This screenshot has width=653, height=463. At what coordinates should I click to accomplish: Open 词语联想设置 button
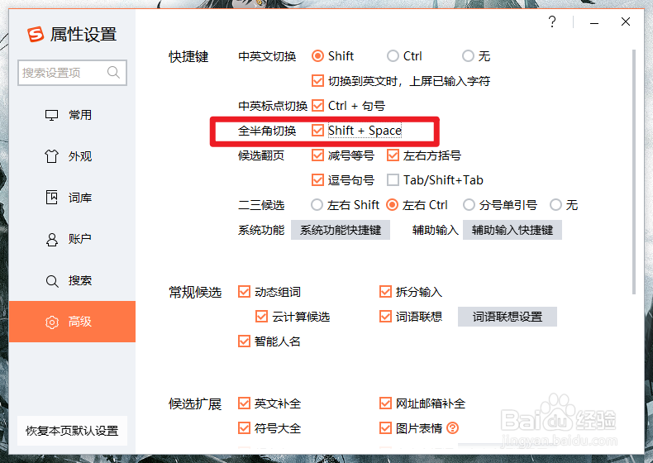tap(508, 317)
